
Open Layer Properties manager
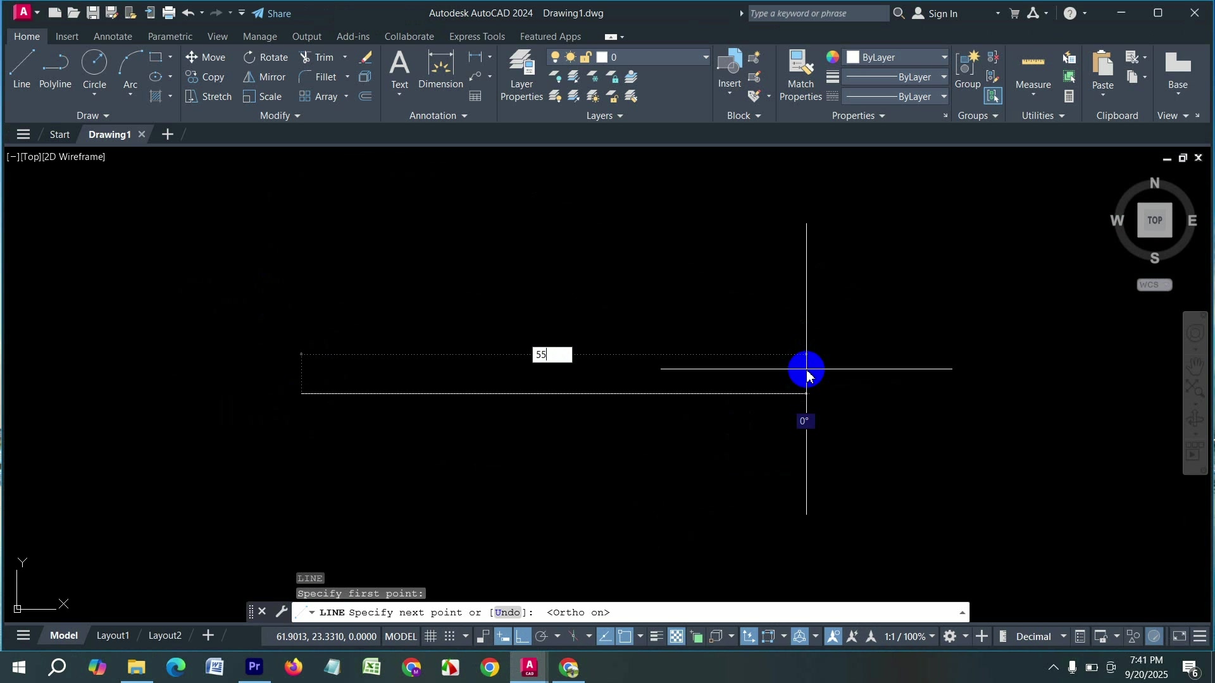click(x=521, y=75)
